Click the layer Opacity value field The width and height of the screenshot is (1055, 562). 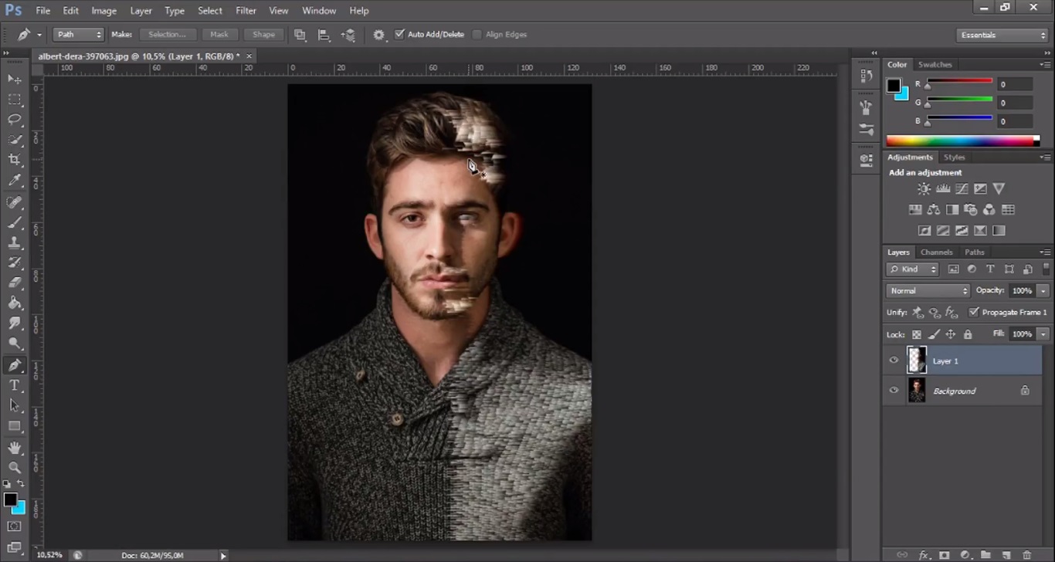point(1021,291)
